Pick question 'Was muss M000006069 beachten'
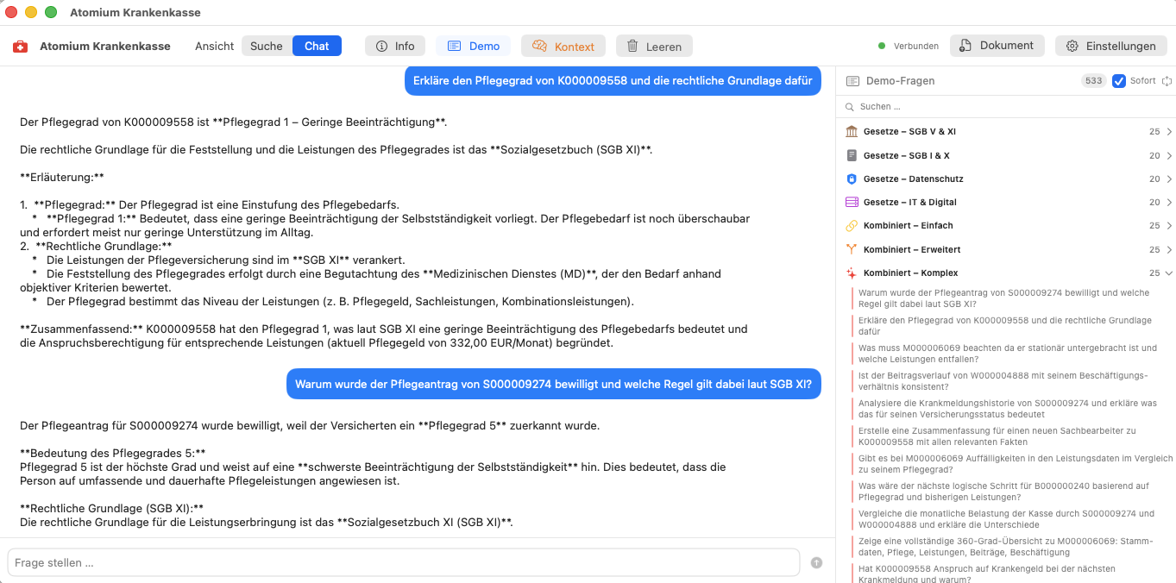Screen dimensions: 1176x583 point(1007,354)
